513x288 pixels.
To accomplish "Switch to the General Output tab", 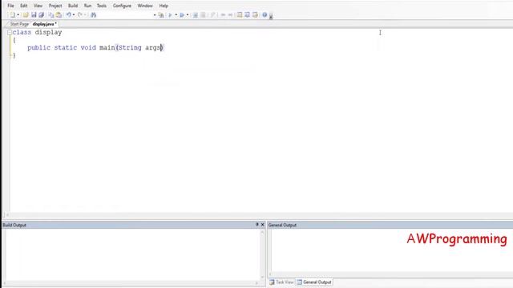I will tap(314, 282).
